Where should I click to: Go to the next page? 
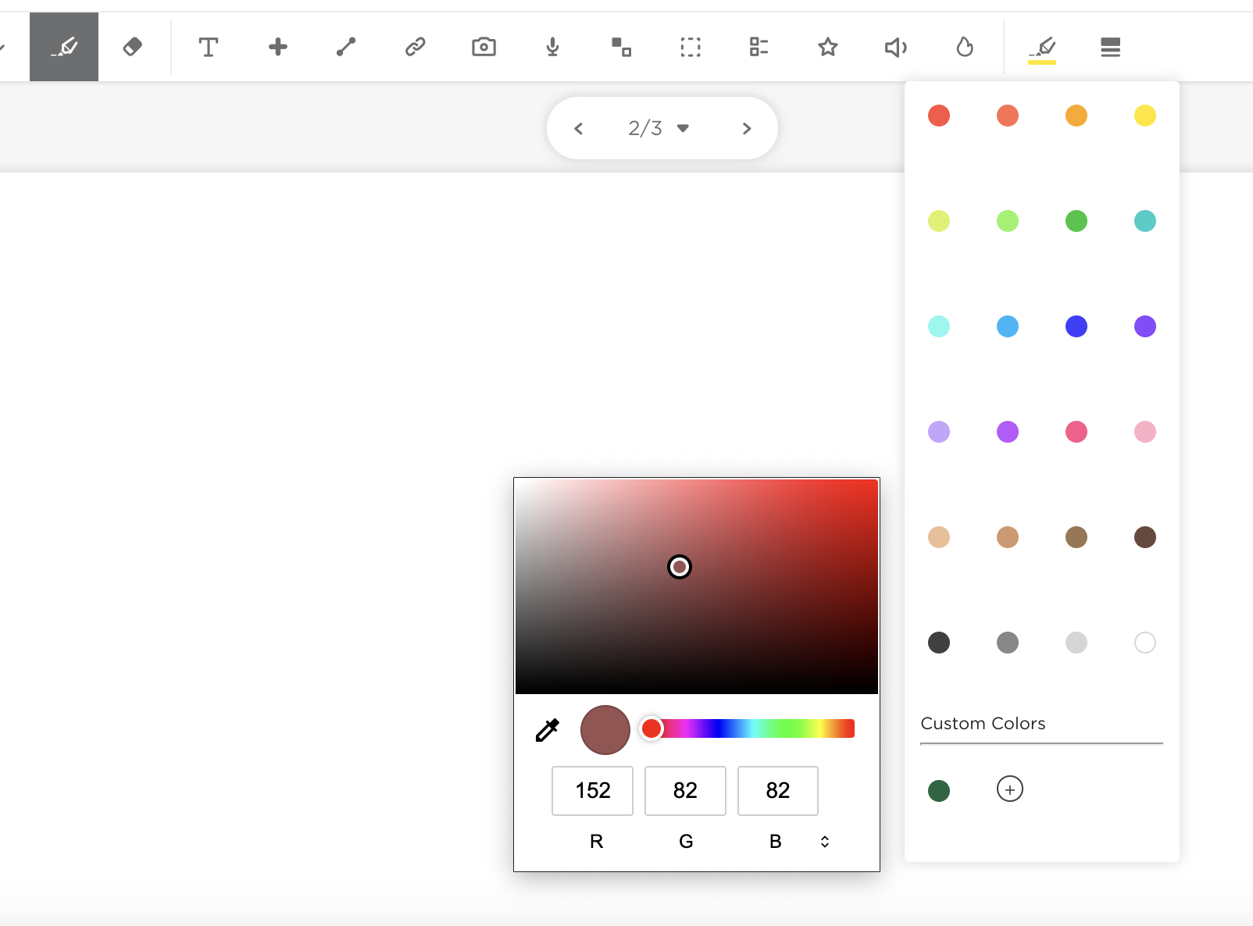click(746, 128)
